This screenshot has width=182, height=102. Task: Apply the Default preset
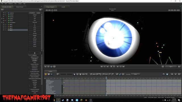click(35, 15)
